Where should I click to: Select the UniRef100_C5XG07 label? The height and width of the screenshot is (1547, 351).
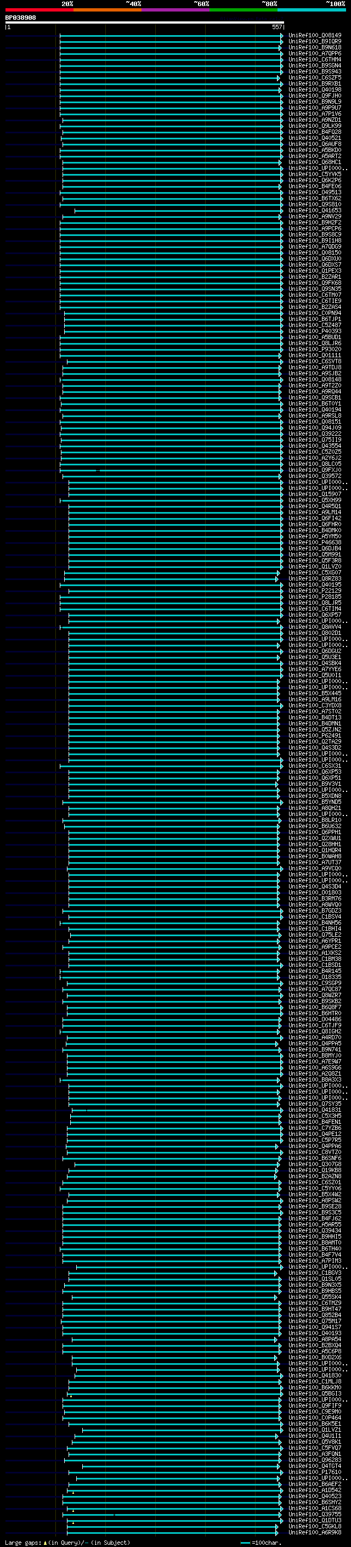(x=314, y=572)
